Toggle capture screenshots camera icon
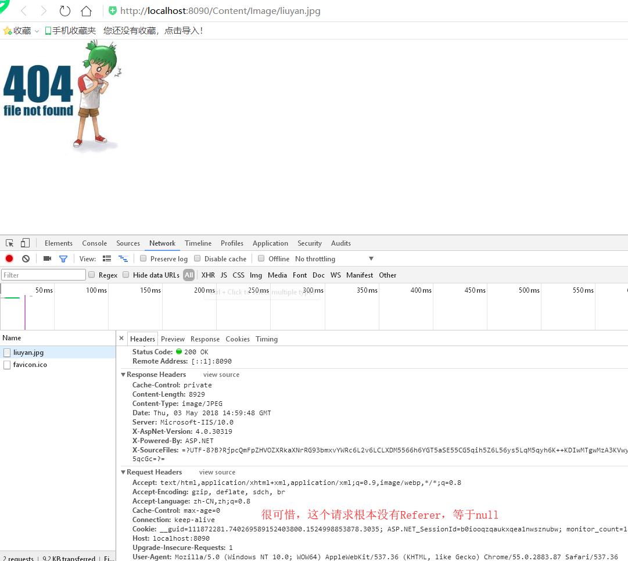 tap(47, 258)
